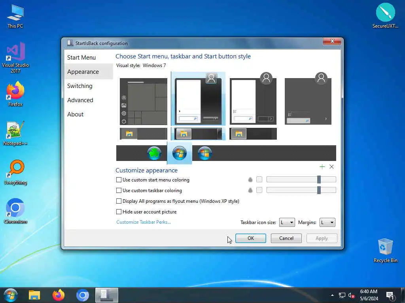Launch Chromium from taskbar
Image resolution: width=405 pixels, height=303 pixels.
pyautogui.click(x=82, y=295)
